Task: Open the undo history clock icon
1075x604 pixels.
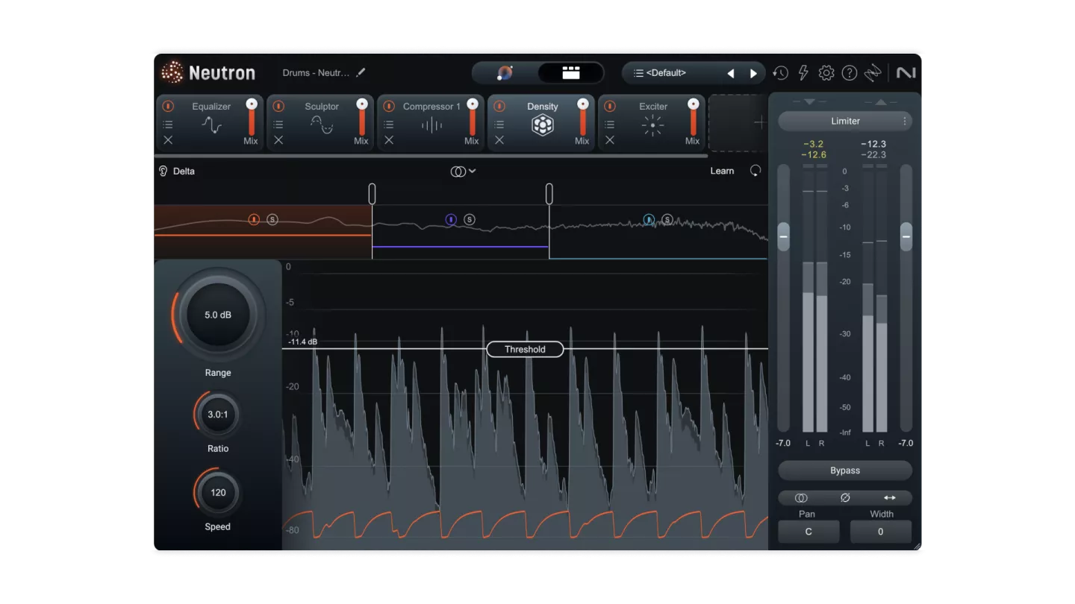Action: (780, 73)
